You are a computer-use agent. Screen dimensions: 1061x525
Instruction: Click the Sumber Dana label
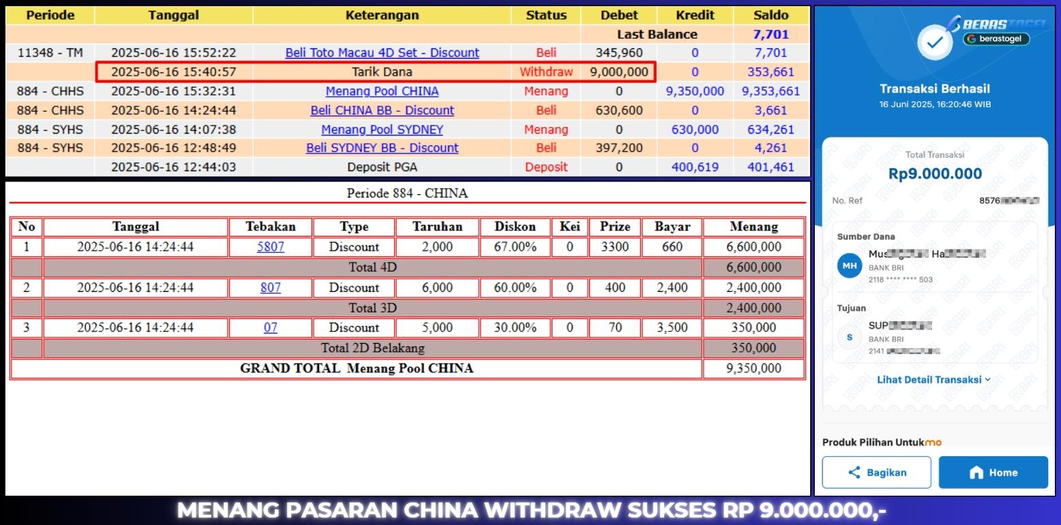(x=866, y=237)
